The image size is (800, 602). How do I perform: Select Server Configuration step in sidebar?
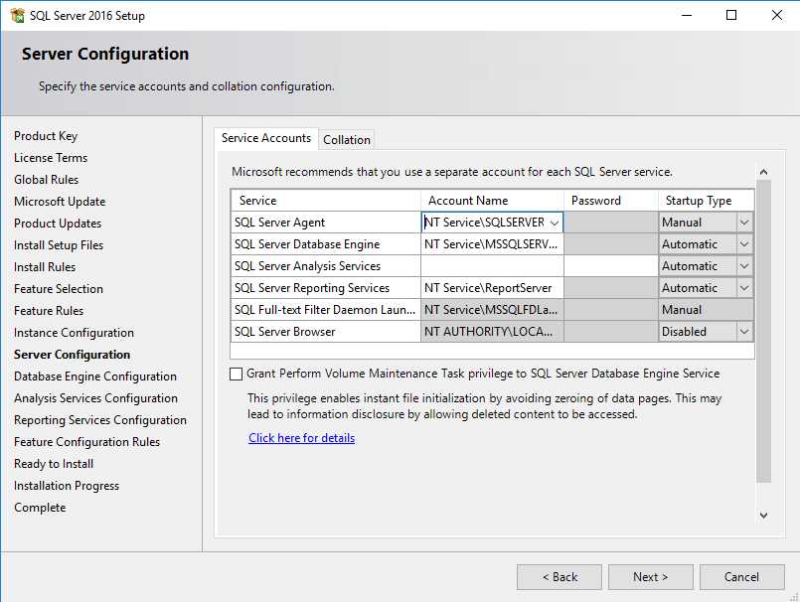(x=72, y=355)
